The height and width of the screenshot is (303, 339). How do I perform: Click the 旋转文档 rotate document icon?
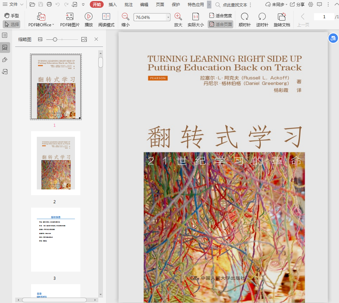(x=282, y=17)
